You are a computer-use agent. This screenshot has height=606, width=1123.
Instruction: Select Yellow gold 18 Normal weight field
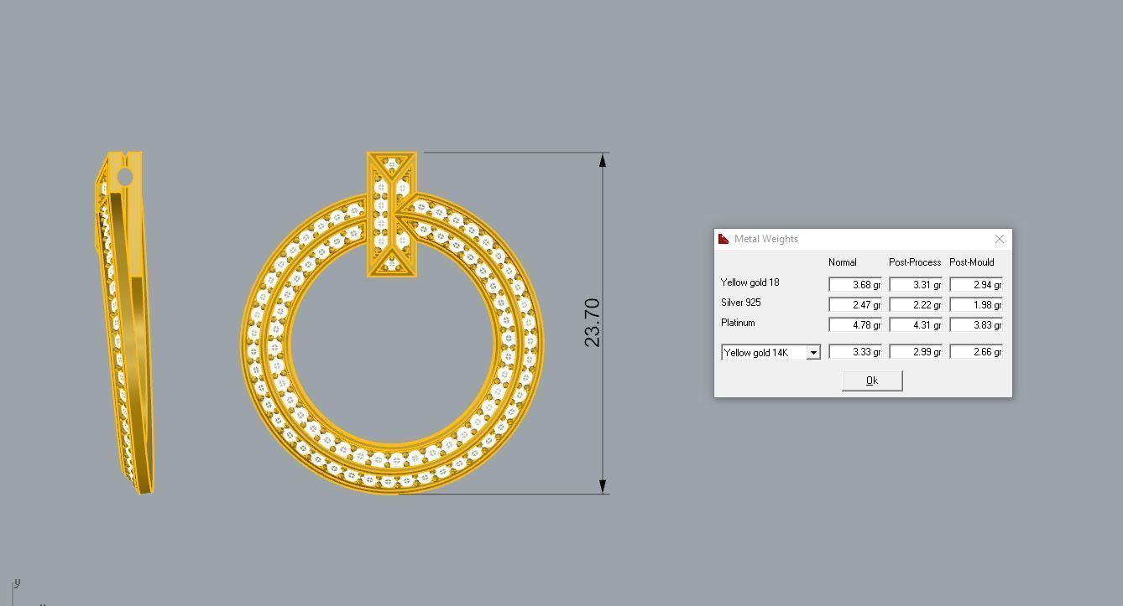tap(855, 285)
